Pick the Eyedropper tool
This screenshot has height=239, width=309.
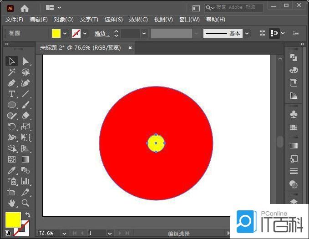(x=12, y=170)
